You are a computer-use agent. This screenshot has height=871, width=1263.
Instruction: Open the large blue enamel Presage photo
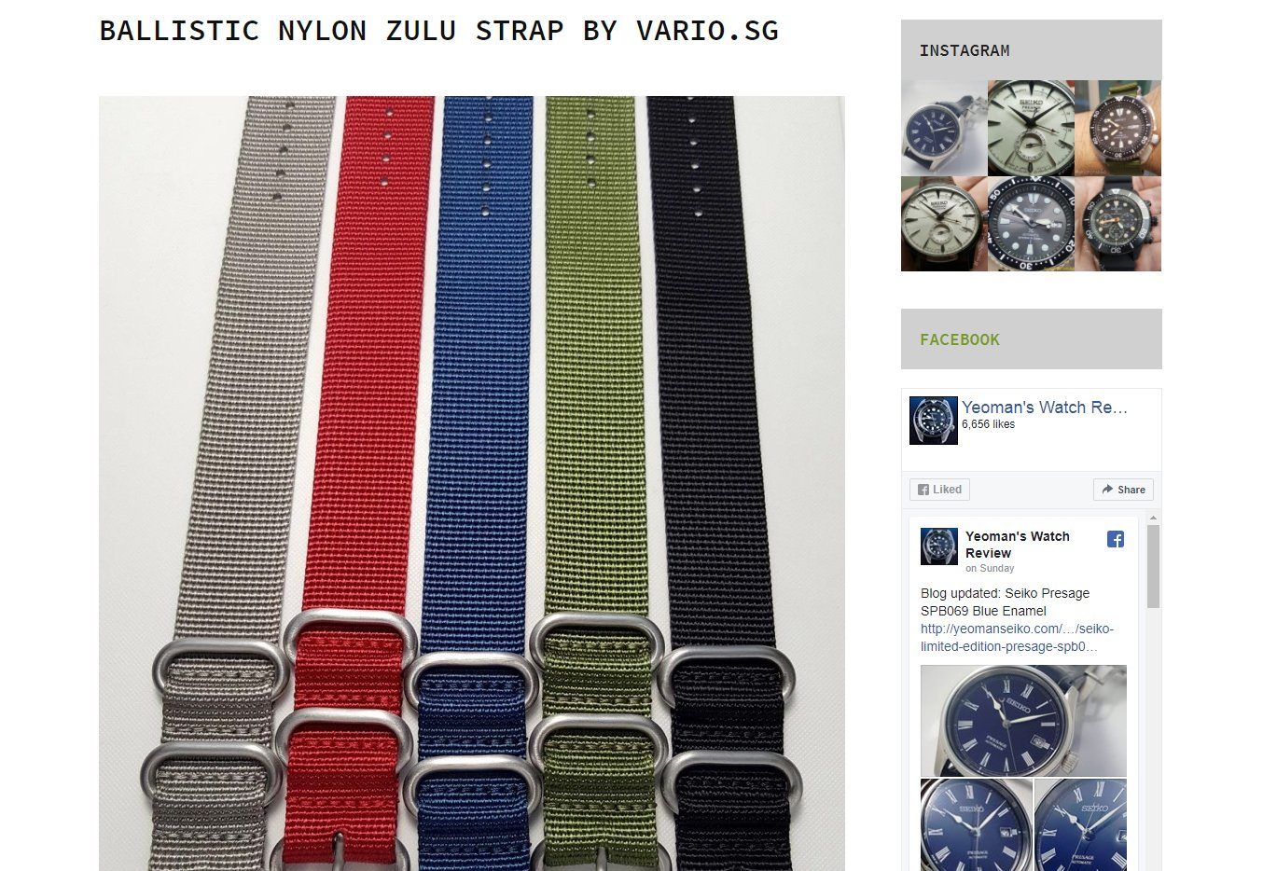pyautogui.click(x=1023, y=721)
